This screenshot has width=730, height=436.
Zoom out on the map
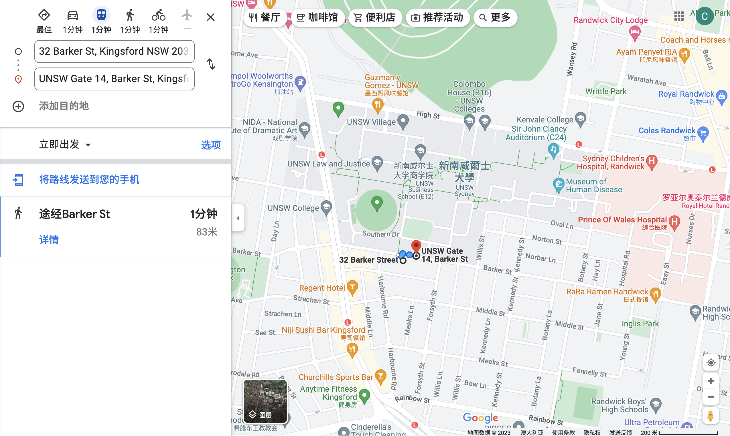pos(711,397)
